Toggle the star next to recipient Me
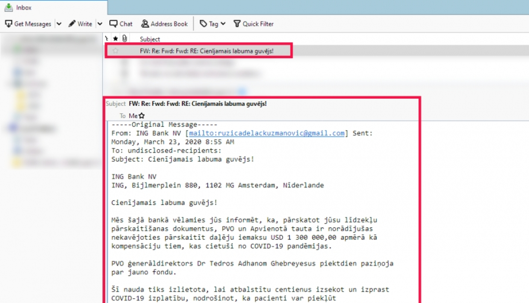 pyautogui.click(x=142, y=116)
